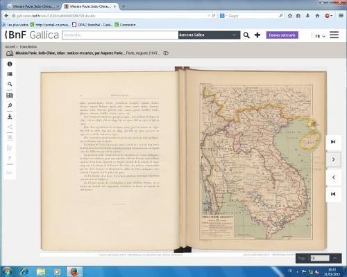
Task: Open the 'Les plus visités' bookmark
Action: tap(15, 25)
